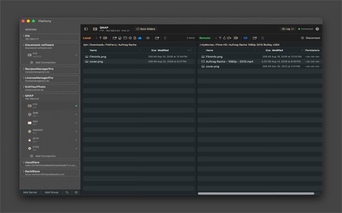The width and height of the screenshot is (342, 213).
Task: Open the Log panel
Action: click(288, 29)
